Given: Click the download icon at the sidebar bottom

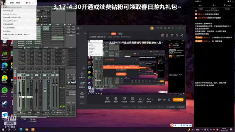Looking at the screenshot, I should (x=82, y=103).
